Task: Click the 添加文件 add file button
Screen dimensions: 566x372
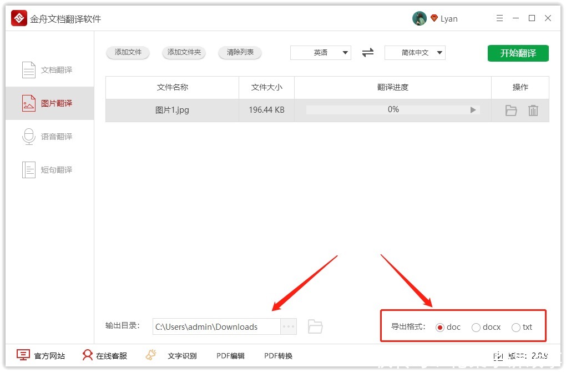Action: pyautogui.click(x=128, y=53)
